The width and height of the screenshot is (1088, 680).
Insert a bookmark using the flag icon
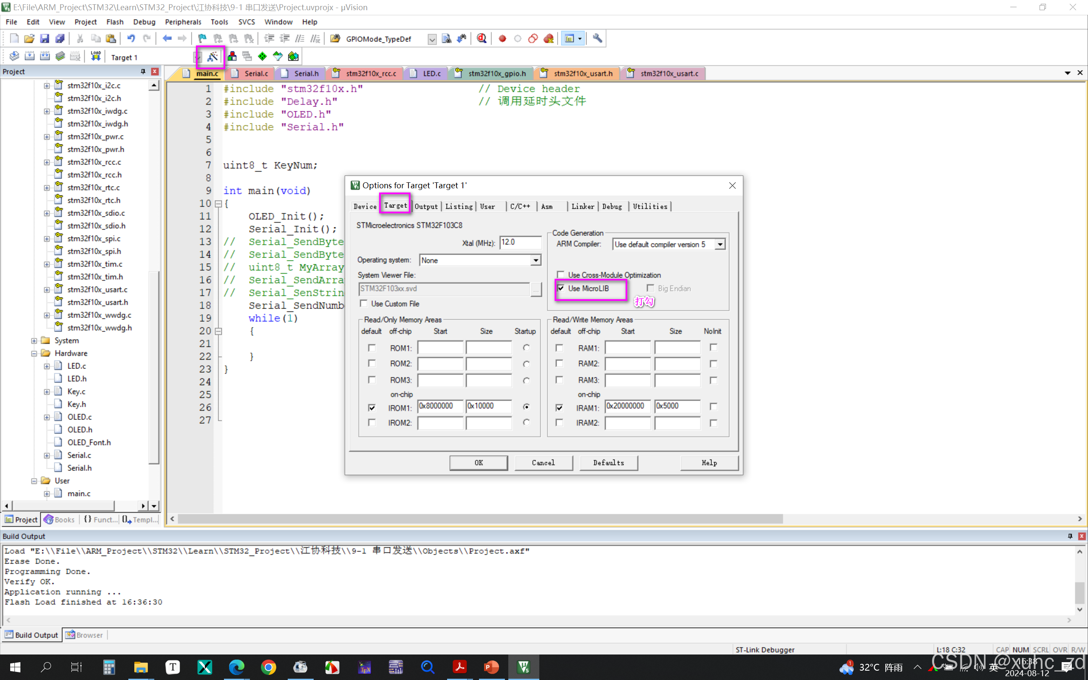[202, 39]
